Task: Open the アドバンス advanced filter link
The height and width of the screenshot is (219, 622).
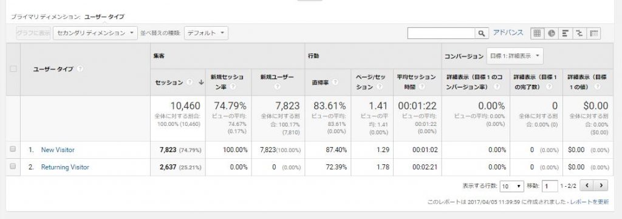Action: click(x=508, y=33)
